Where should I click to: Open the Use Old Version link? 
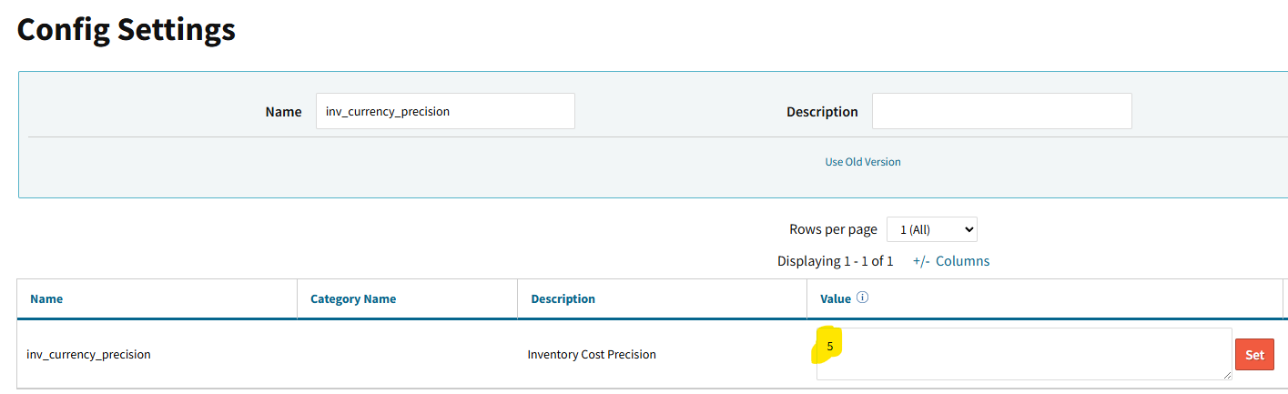click(863, 162)
